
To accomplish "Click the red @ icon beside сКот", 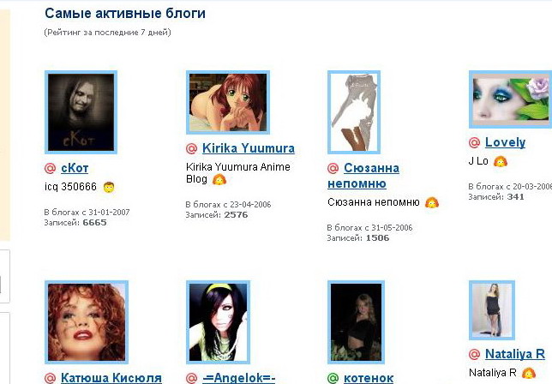I will pos(50,168).
